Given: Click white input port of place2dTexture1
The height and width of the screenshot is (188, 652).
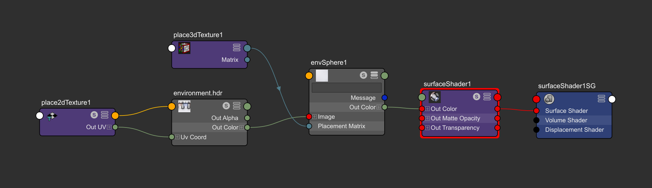Looking at the screenshot, I should coord(40,115).
